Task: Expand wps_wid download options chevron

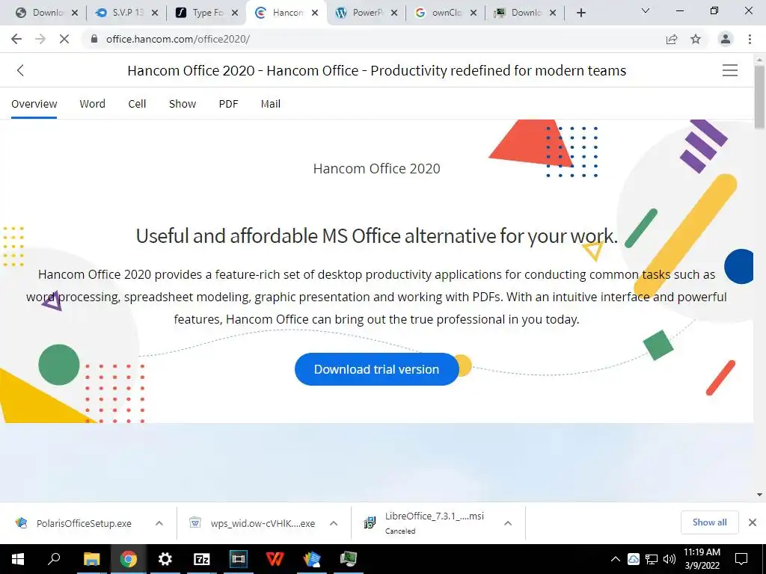Action: tap(334, 523)
